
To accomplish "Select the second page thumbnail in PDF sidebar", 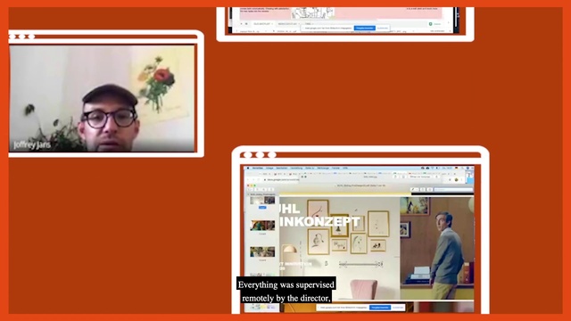I will click(x=262, y=226).
